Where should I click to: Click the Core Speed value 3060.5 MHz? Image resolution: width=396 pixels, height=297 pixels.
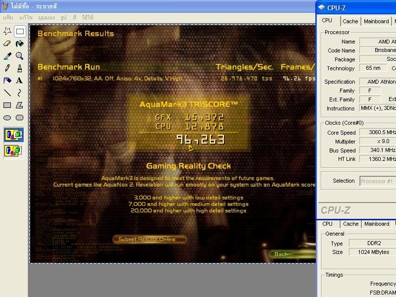coord(378,132)
